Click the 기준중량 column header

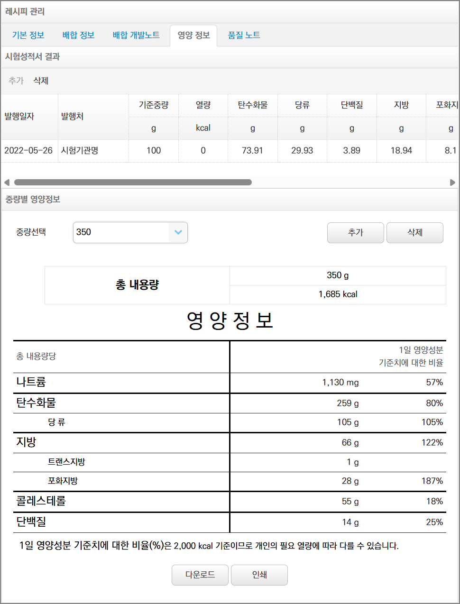click(154, 105)
